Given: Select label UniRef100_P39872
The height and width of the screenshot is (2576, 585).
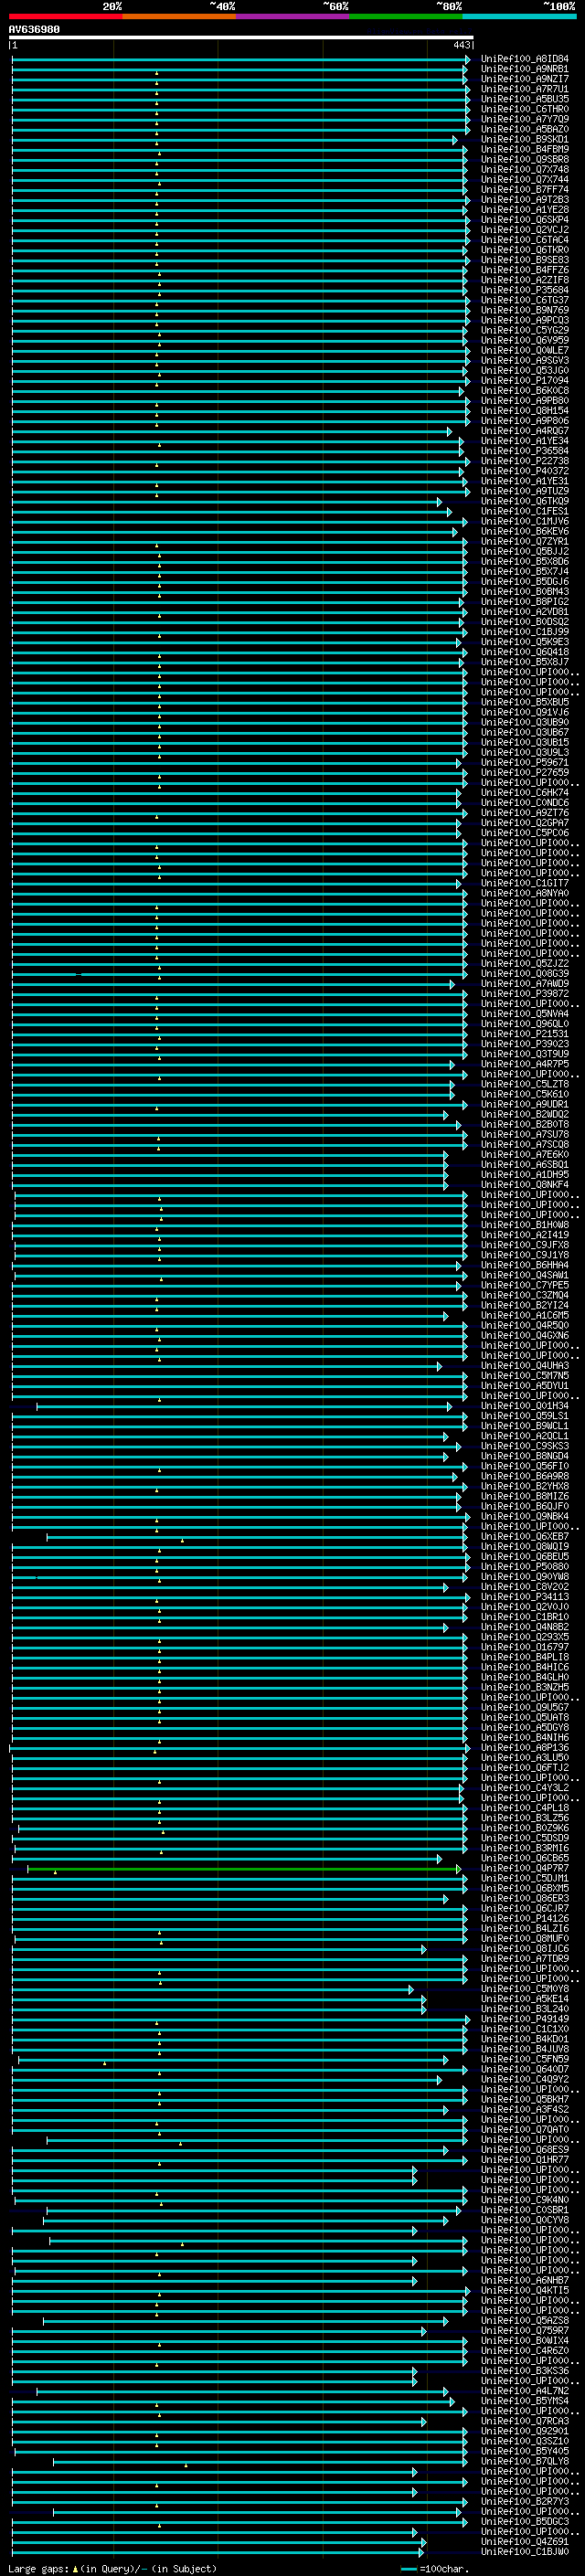Looking at the screenshot, I should point(525,993).
